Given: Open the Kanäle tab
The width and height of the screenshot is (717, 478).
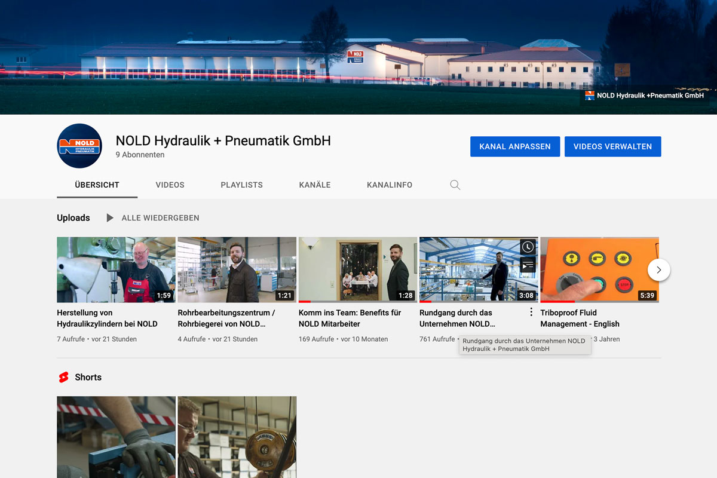Looking at the screenshot, I should tap(315, 185).
